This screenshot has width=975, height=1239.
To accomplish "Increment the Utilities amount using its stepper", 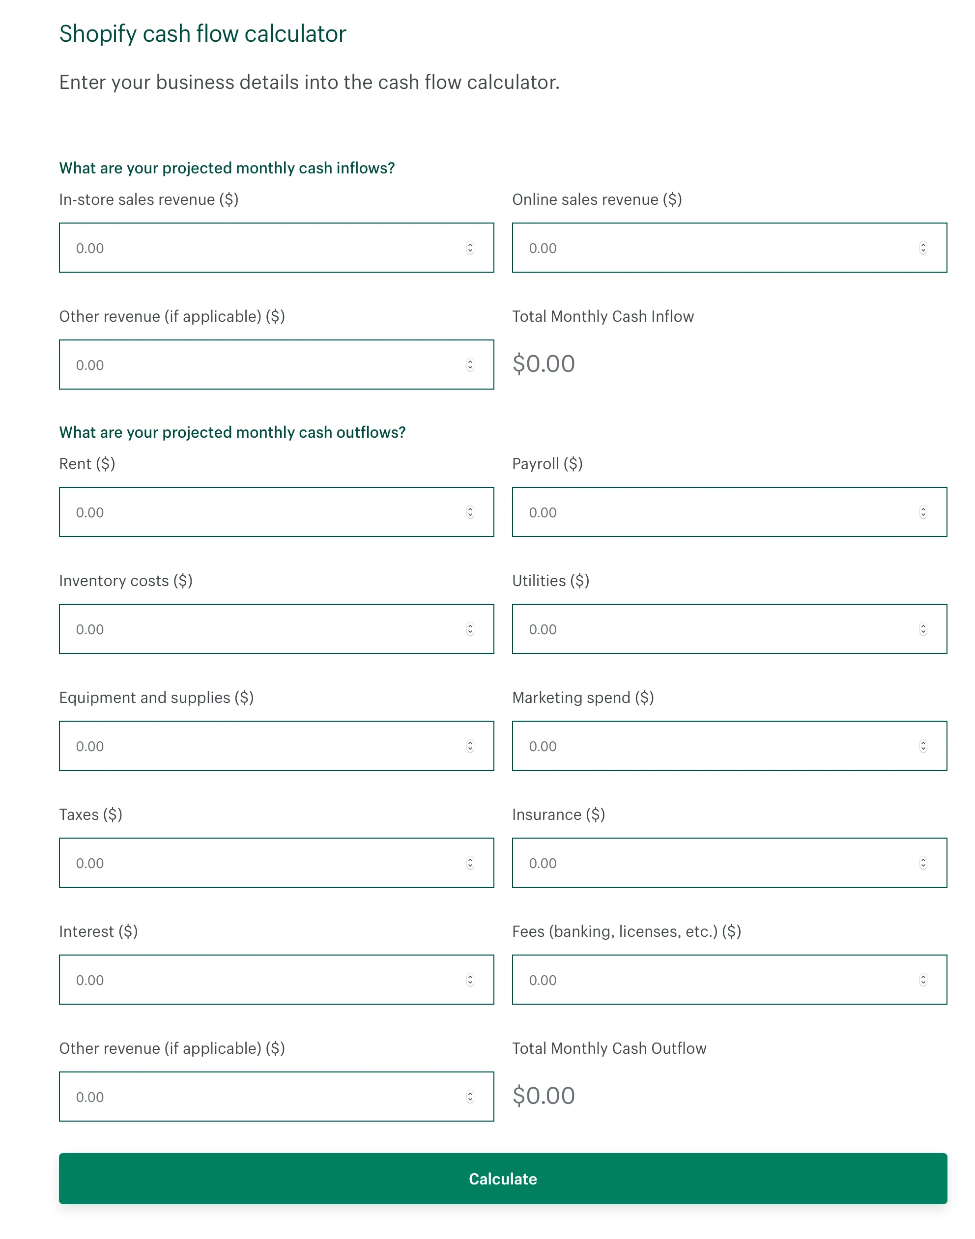I will tap(924, 626).
